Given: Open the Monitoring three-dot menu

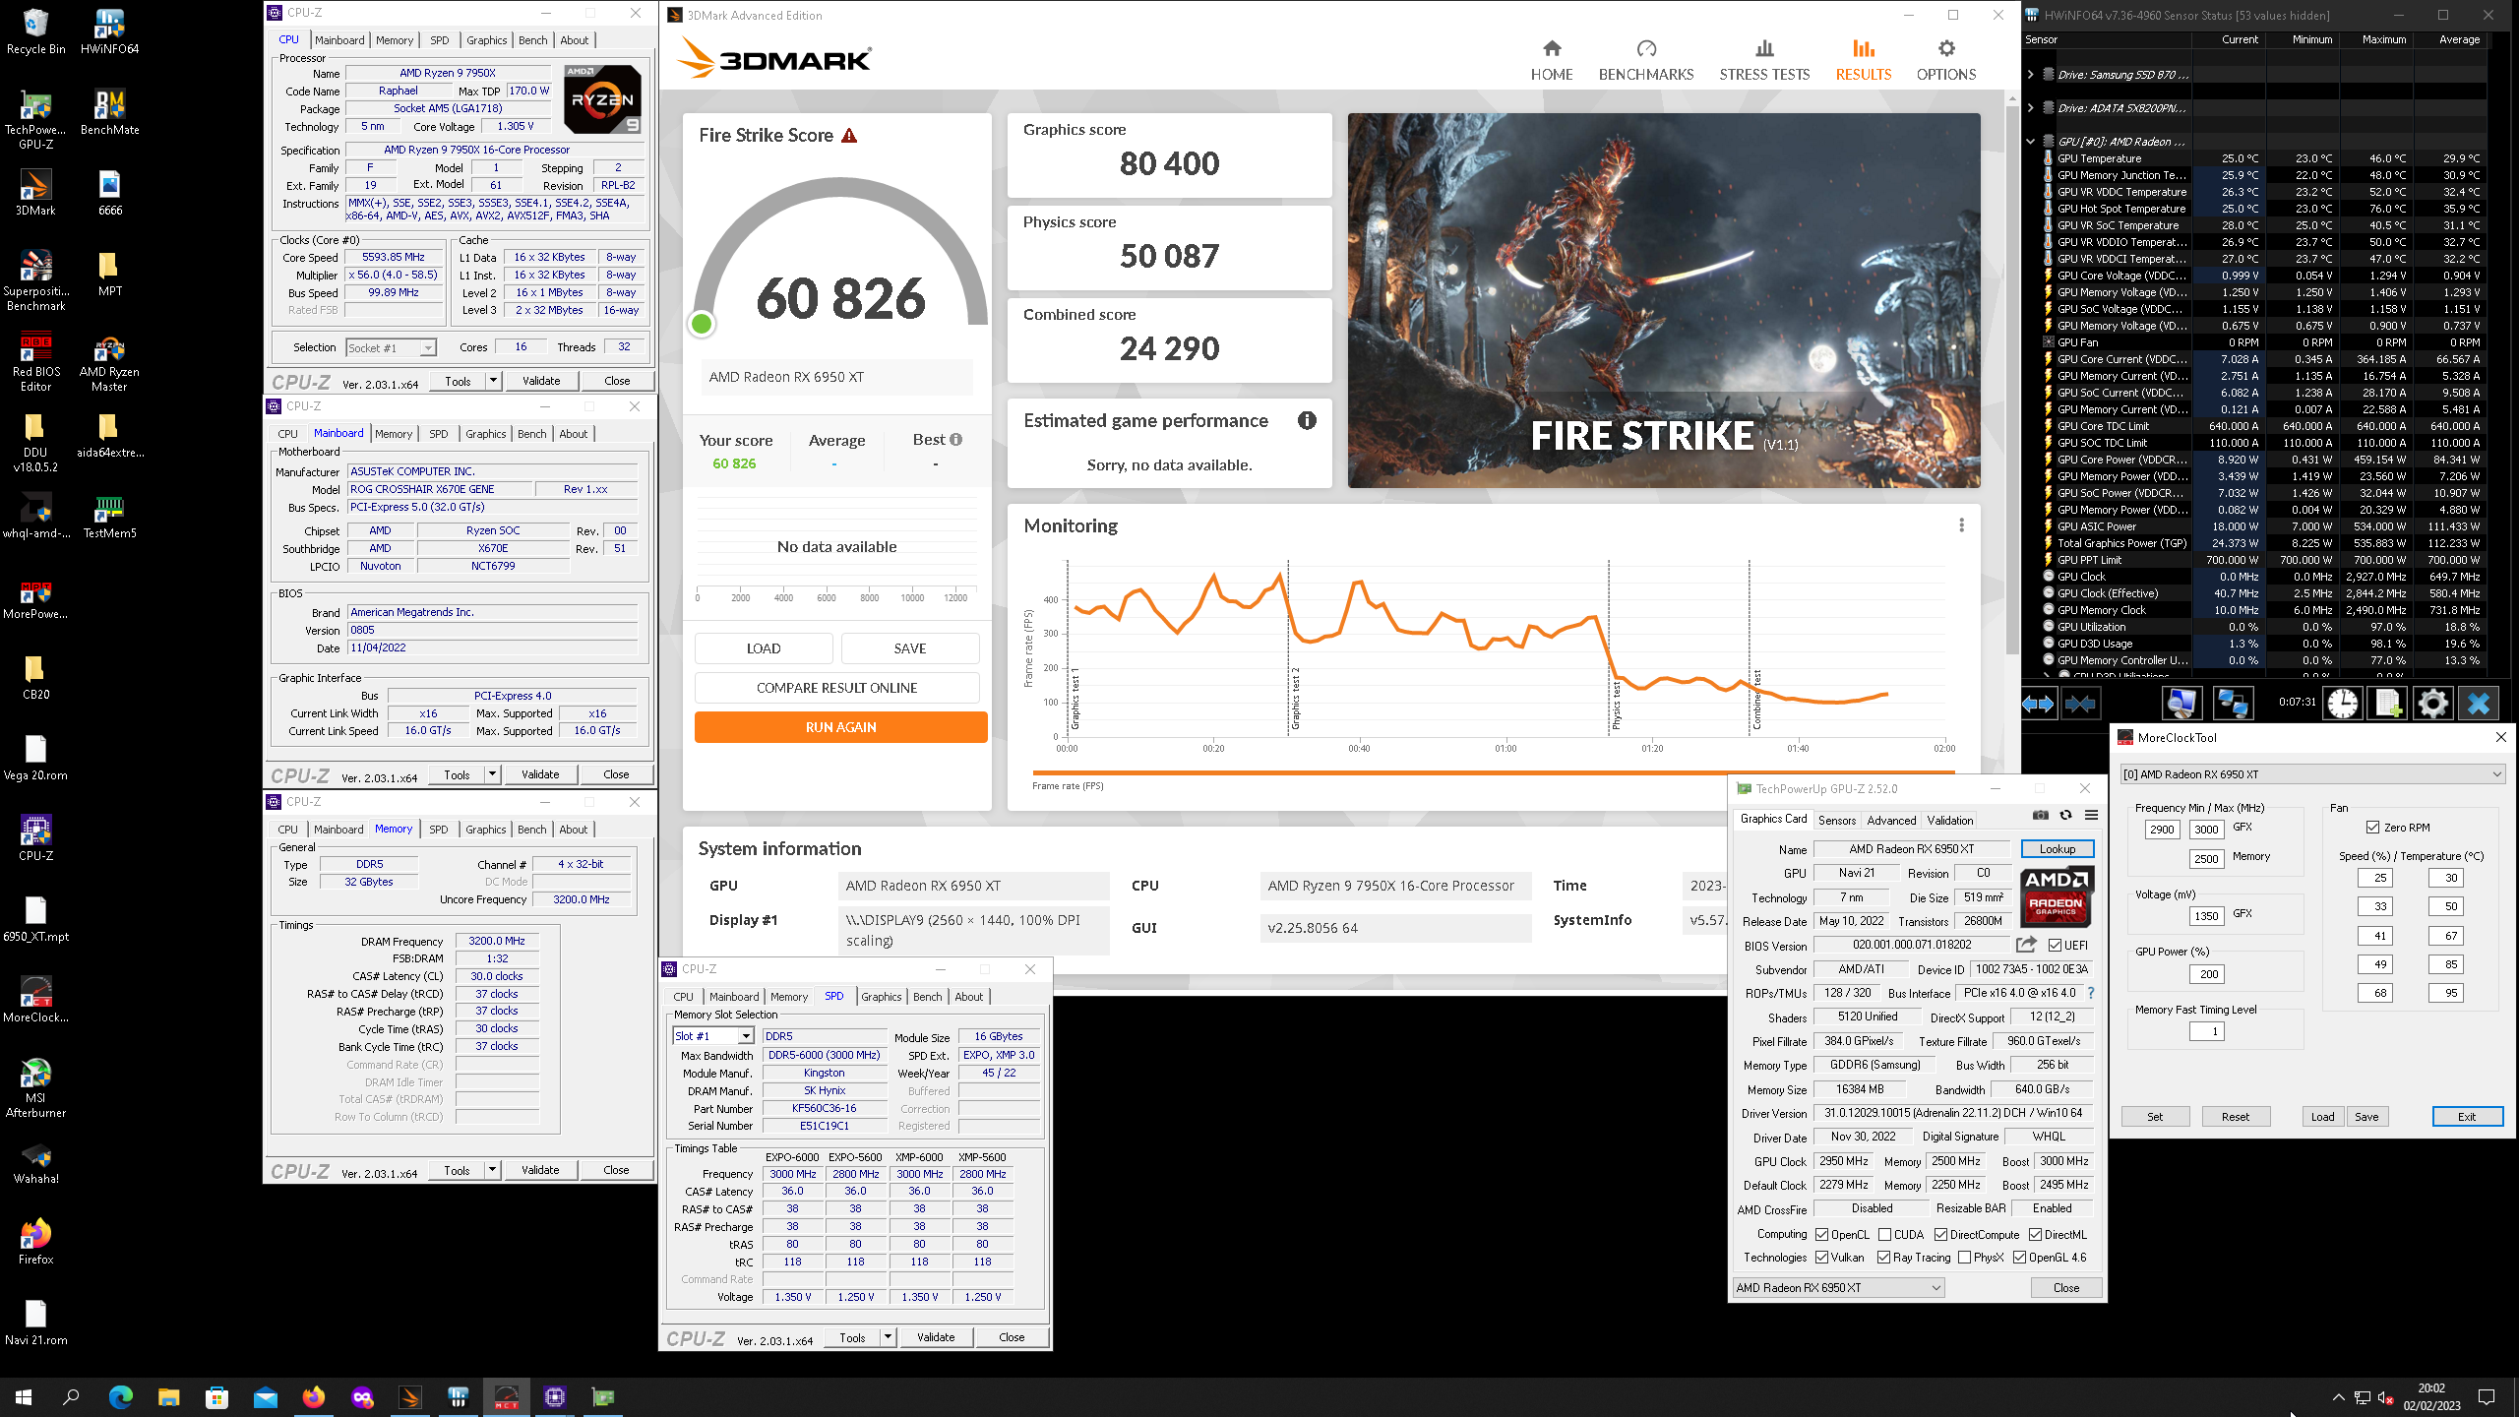Looking at the screenshot, I should click(1961, 525).
